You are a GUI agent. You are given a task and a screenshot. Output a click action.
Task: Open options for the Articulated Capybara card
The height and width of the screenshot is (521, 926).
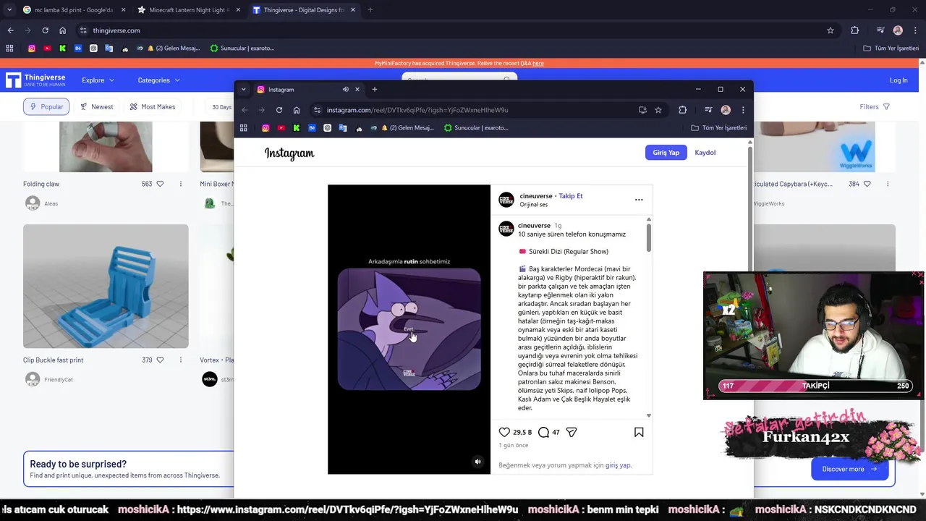888,184
